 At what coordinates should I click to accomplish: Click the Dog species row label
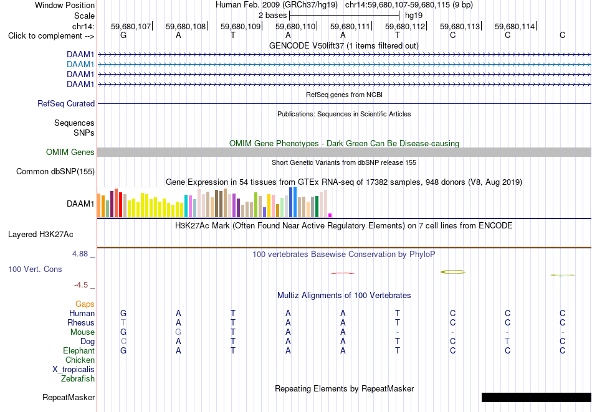tap(88, 342)
